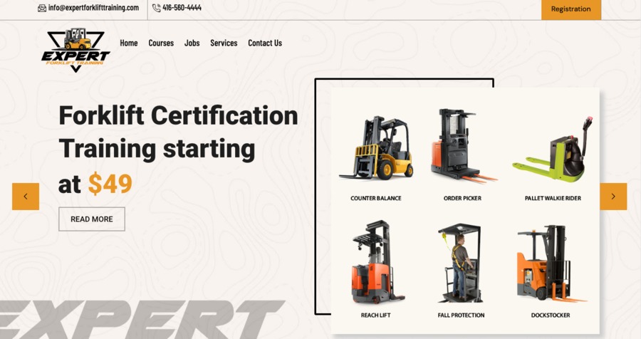The height and width of the screenshot is (339, 641).
Task: Open the Home menu item
Action: [129, 43]
